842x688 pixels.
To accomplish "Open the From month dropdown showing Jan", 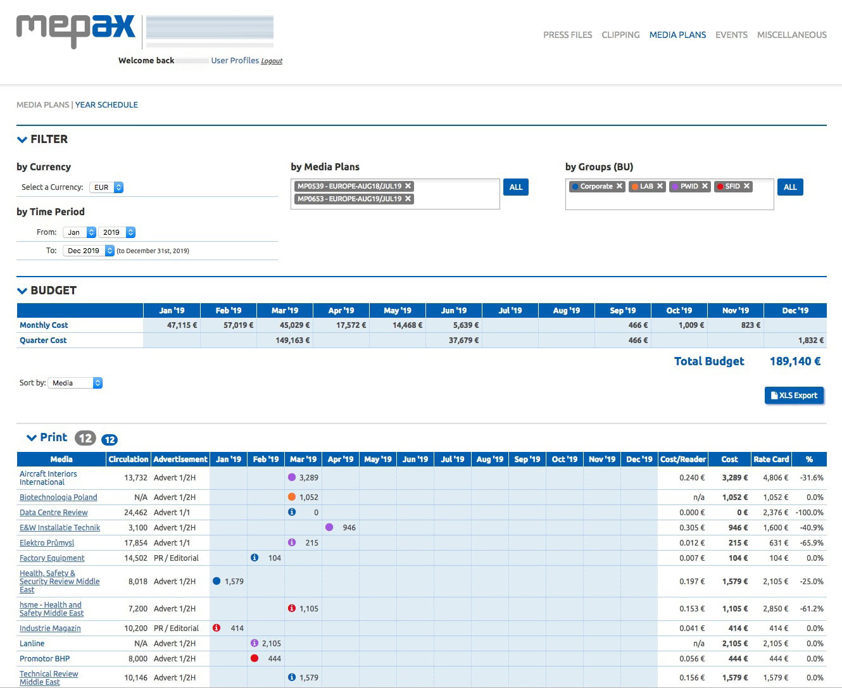I will click(x=79, y=232).
